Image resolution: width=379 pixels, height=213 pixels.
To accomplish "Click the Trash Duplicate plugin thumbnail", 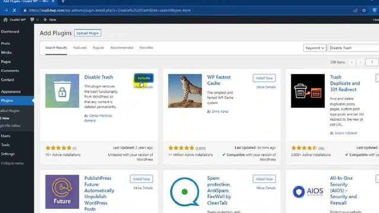I will click(x=308, y=91).
